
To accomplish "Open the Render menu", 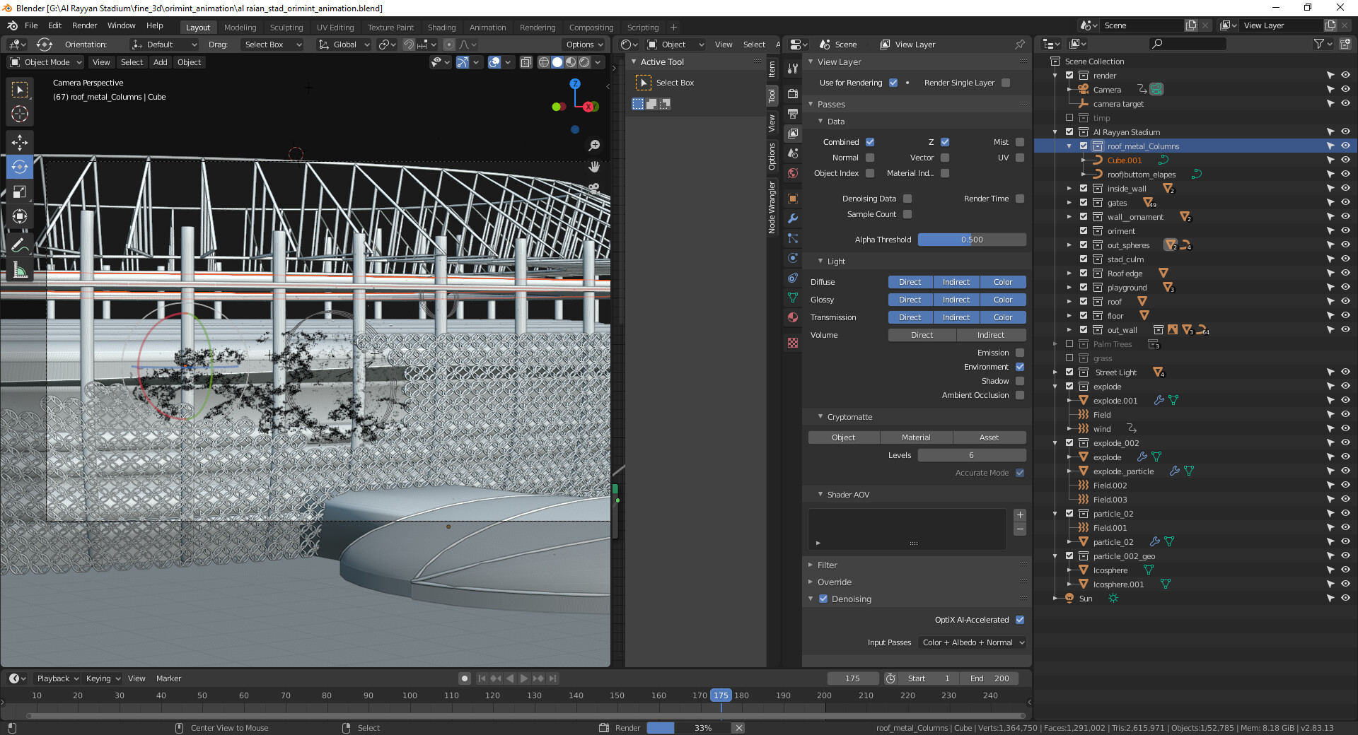I will pyautogui.click(x=84, y=25).
